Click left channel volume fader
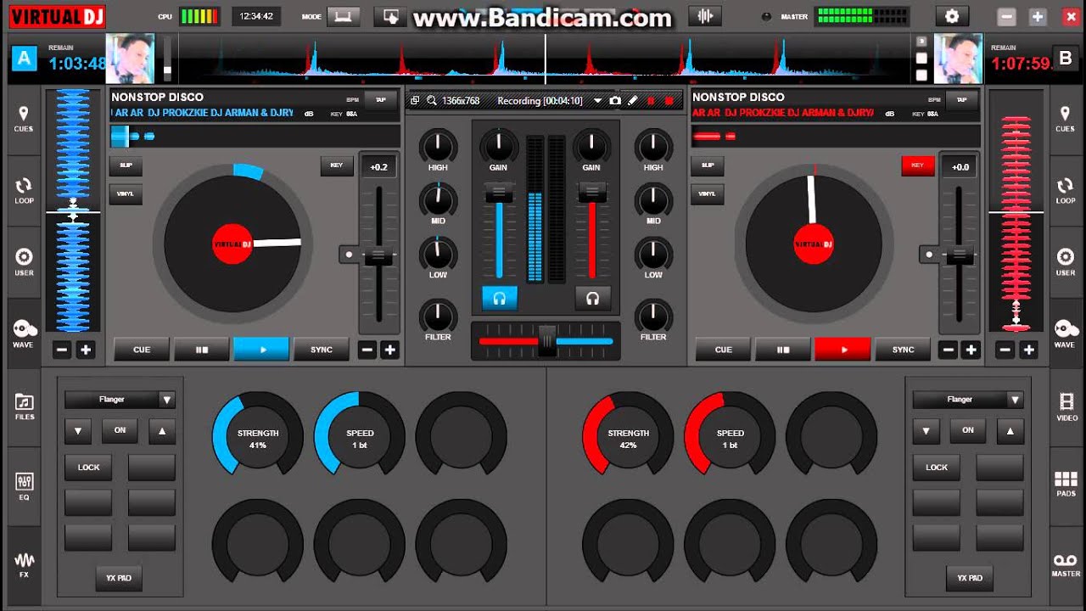This screenshot has height=611, width=1086. point(499,194)
